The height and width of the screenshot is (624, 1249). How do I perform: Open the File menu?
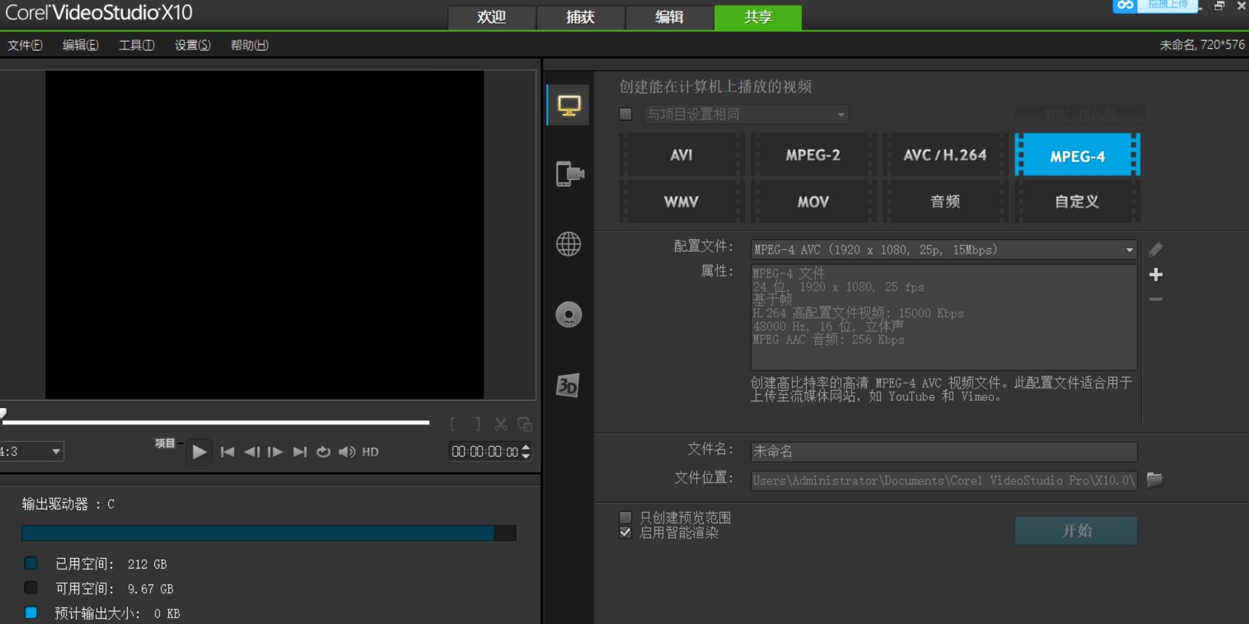[25, 45]
